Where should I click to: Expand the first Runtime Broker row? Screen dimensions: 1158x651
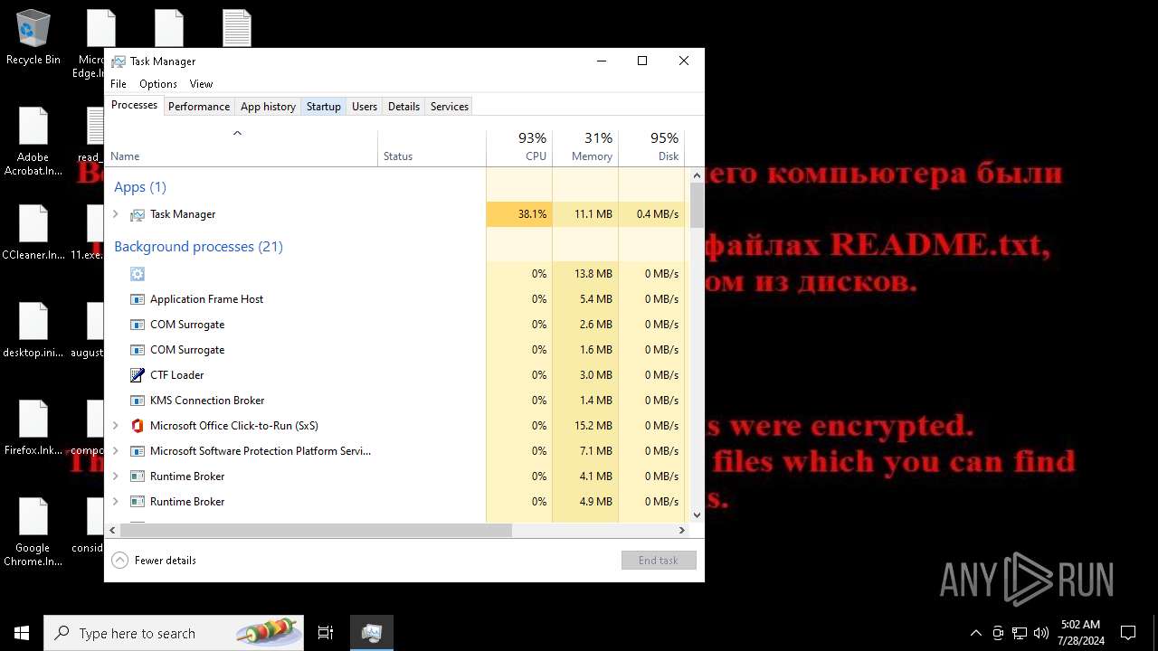pos(115,476)
